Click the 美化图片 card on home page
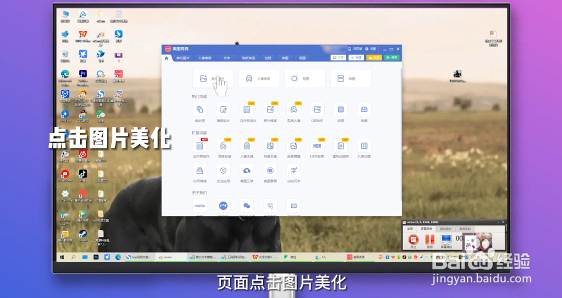Image resolution: width=562 pixels, height=298 pixels. click(x=213, y=78)
